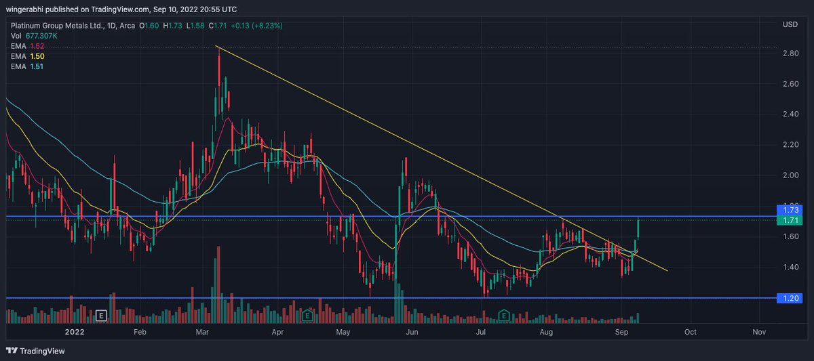The height and width of the screenshot is (361, 814).
Task: Click the Feb label on the time axis
Action: click(x=140, y=333)
